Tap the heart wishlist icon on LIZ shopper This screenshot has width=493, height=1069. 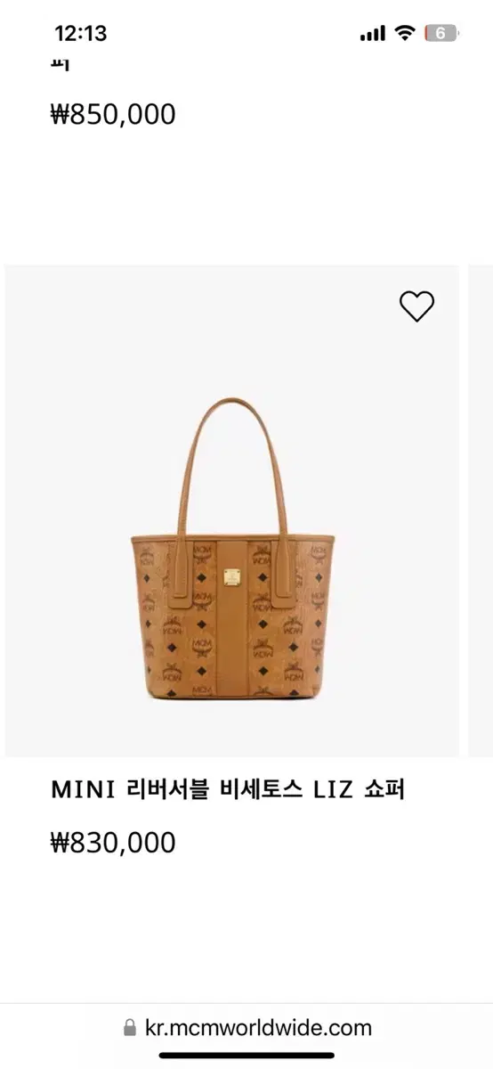[x=416, y=306]
